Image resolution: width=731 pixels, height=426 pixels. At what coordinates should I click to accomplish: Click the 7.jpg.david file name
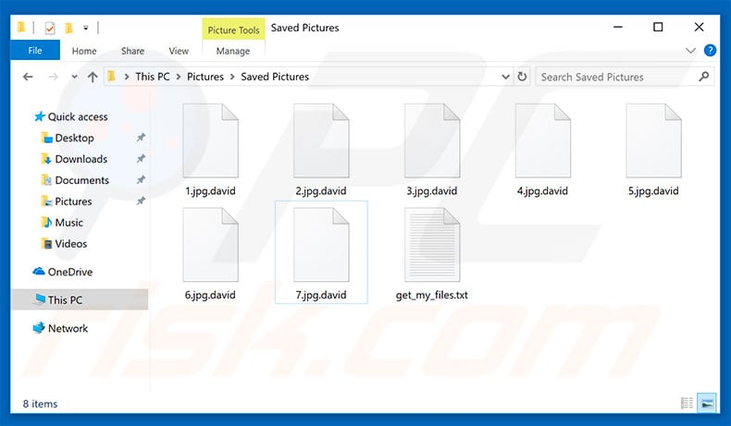point(321,295)
